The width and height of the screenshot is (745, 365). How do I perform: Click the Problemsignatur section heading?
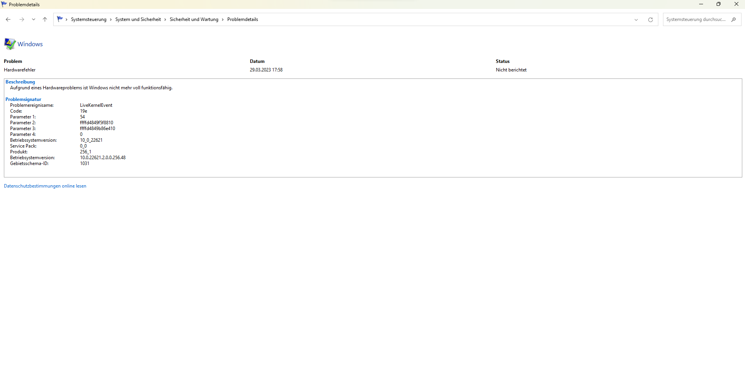pos(23,99)
